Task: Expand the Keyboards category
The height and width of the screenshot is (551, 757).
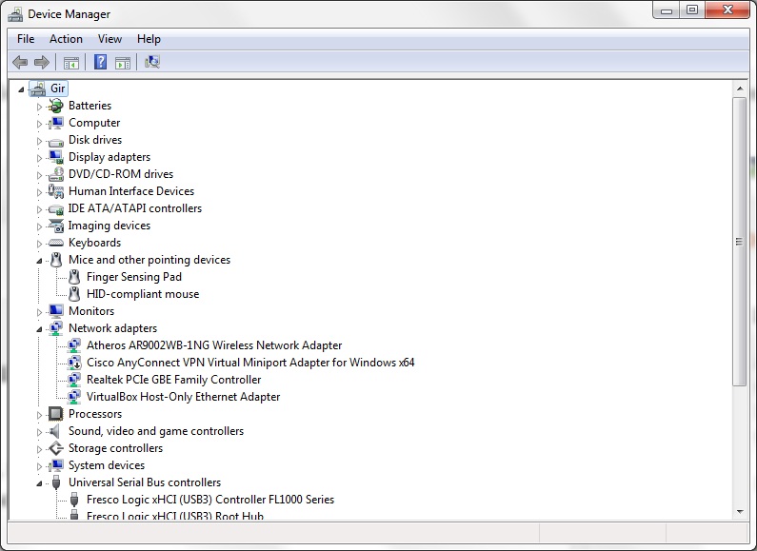Action: click(x=39, y=244)
